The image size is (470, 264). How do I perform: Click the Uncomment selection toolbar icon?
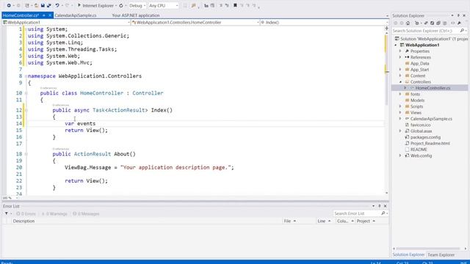[x=227, y=5]
